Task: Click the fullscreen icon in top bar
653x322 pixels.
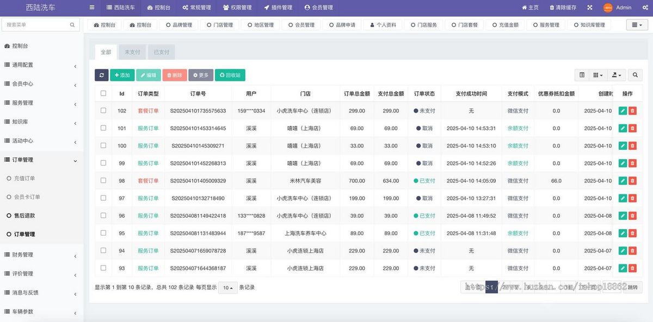Action: [590, 8]
